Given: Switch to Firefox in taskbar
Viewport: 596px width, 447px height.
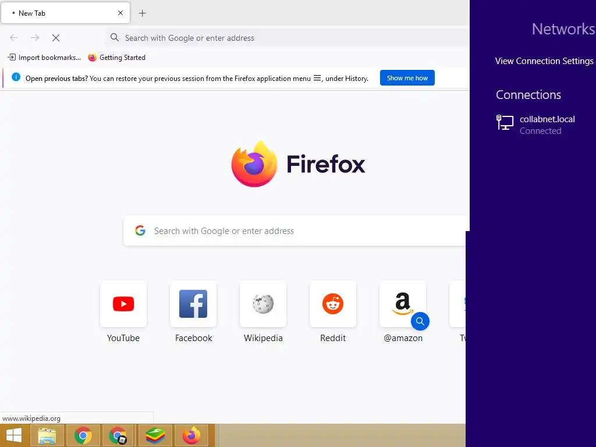Looking at the screenshot, I should click(191, 435).
